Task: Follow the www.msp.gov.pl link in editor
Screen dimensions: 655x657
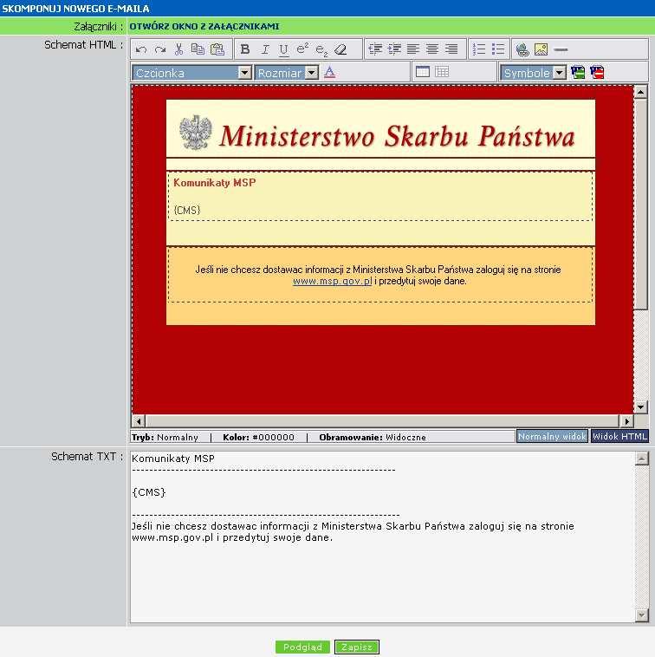Action: [332, 281]
